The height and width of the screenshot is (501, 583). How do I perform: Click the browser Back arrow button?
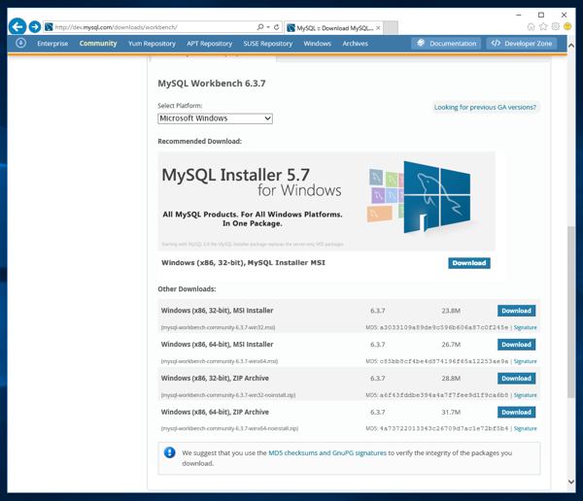tap(17, 27)
